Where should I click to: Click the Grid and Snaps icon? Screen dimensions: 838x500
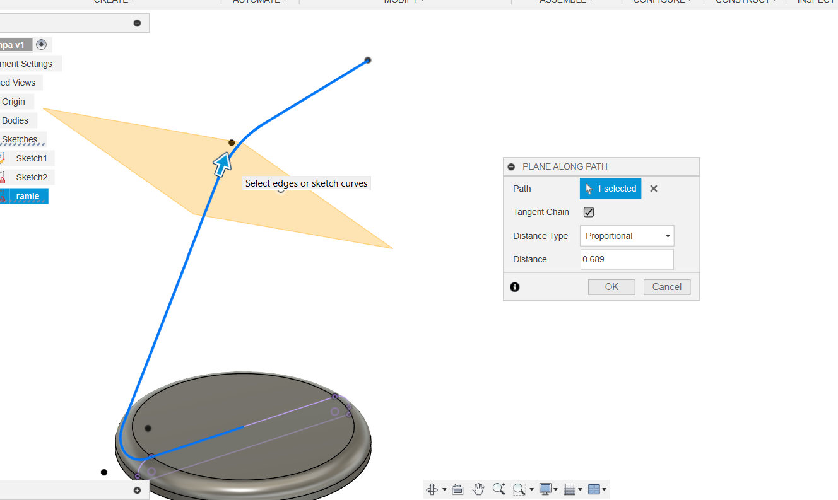click(x=569, y=489)
